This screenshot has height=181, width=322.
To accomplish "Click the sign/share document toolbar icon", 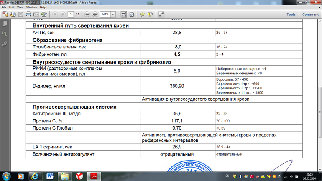I will 44,14.
